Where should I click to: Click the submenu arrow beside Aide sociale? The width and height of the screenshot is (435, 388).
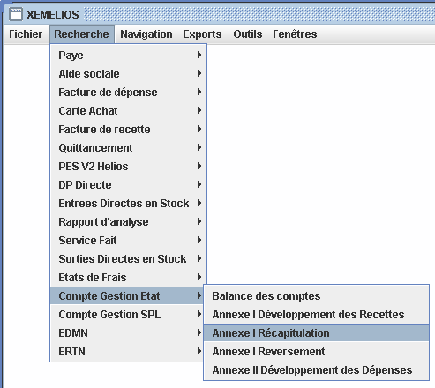(199, 73)
